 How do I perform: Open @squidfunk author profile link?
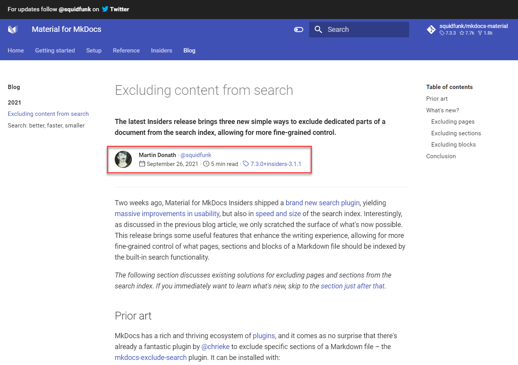pyautogui.click(x=196, y=155)
